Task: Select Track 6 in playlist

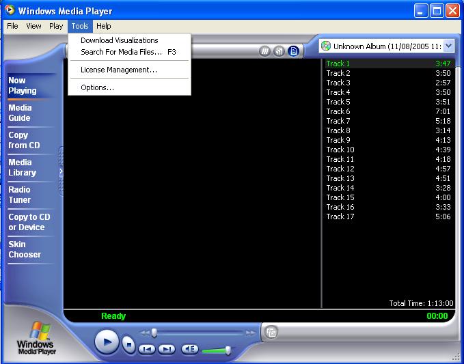Action: [x=389, y=111]
